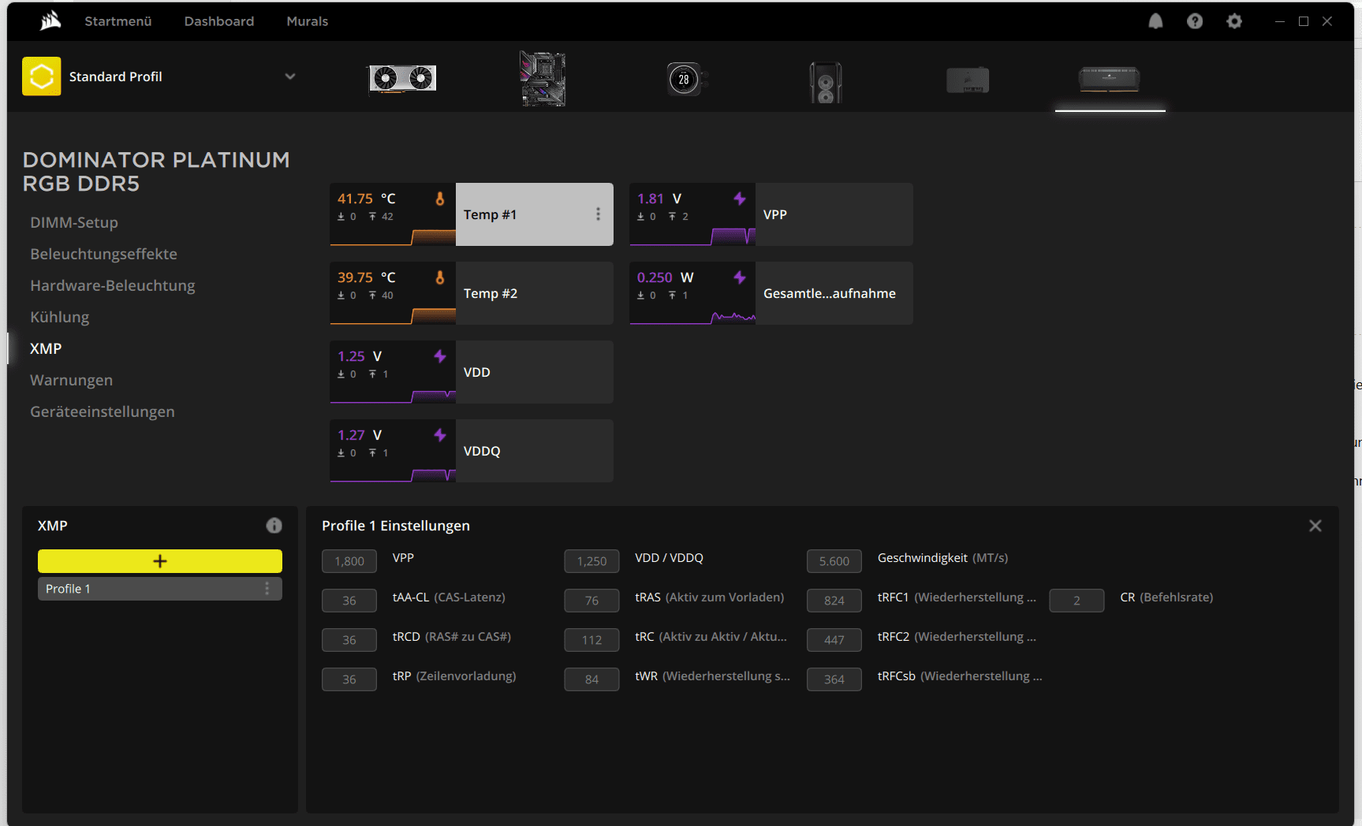This screenshot has width=1362, height=826.
Task: Click the tRFCsb field showing 364
Action: pos(834,679)
